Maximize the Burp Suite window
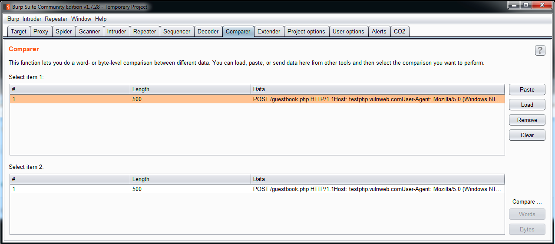 (x=525, y=5)
